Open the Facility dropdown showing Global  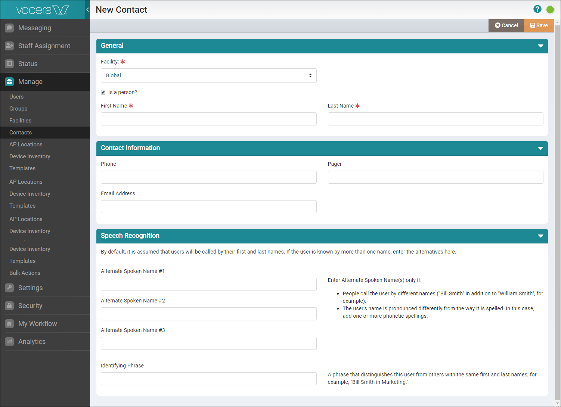click(208, 75)
